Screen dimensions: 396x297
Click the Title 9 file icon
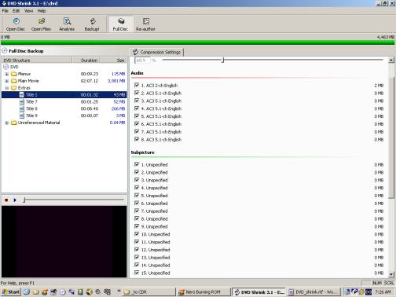tap(22, 115)
